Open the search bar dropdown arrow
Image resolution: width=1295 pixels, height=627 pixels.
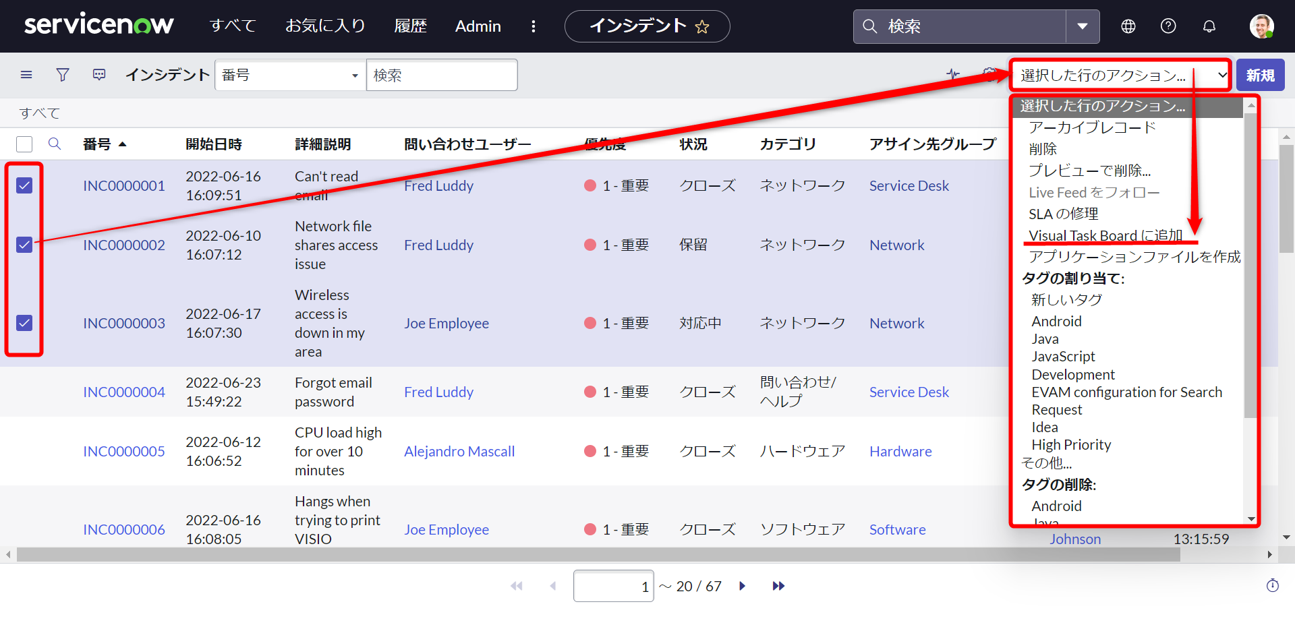point(1083,26)
